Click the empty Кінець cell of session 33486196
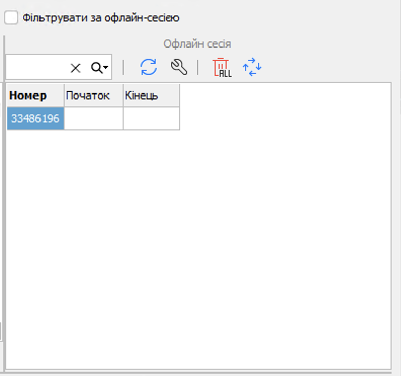The height and width of the screenshot is (376, 401). pos(151,119)
